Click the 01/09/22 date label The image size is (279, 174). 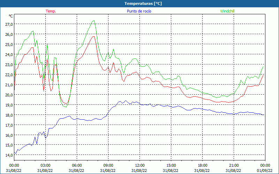click(x=265, y=171)
